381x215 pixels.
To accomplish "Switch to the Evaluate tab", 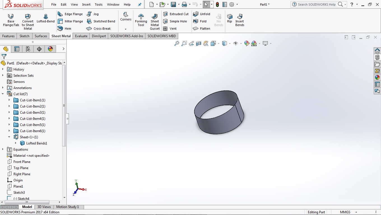I will coord(81,36).
